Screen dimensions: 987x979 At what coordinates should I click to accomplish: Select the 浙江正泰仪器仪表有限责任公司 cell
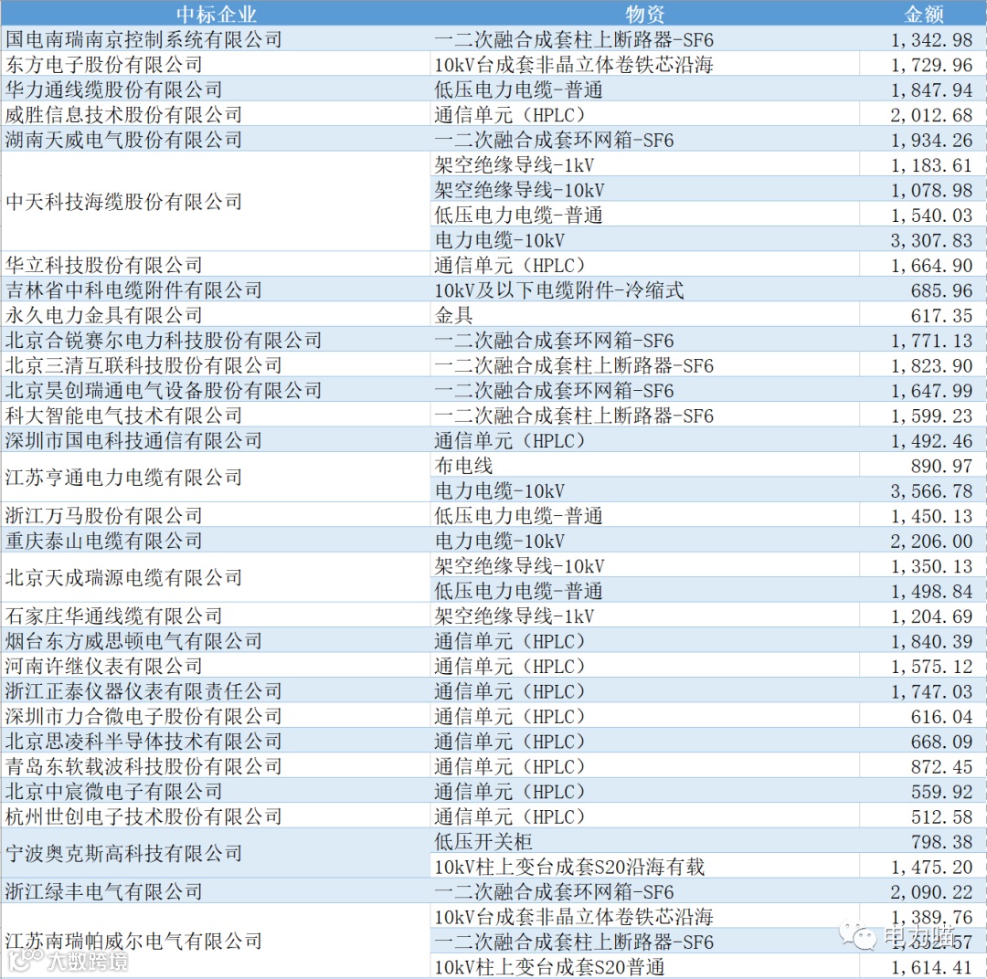pos(216,690)
